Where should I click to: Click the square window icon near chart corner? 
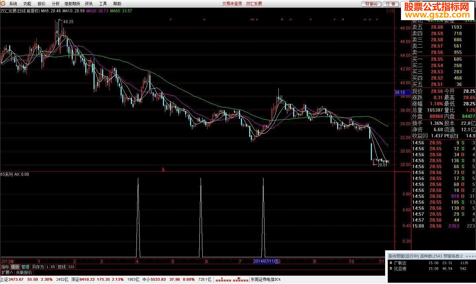392,11
